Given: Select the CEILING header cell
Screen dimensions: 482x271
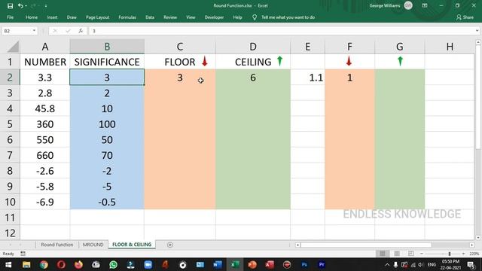Looking at the screenshot, I should point(253,62).
